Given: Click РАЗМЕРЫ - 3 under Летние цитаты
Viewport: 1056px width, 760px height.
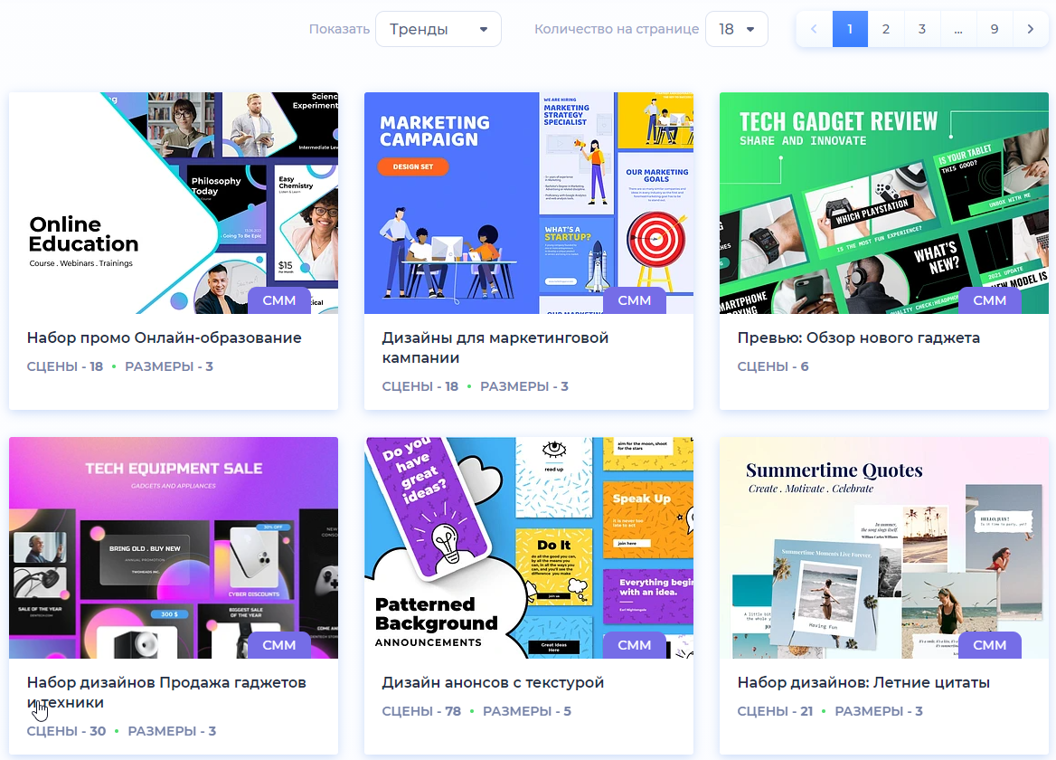Looking at the screenshot, I should tap(879, 711).
